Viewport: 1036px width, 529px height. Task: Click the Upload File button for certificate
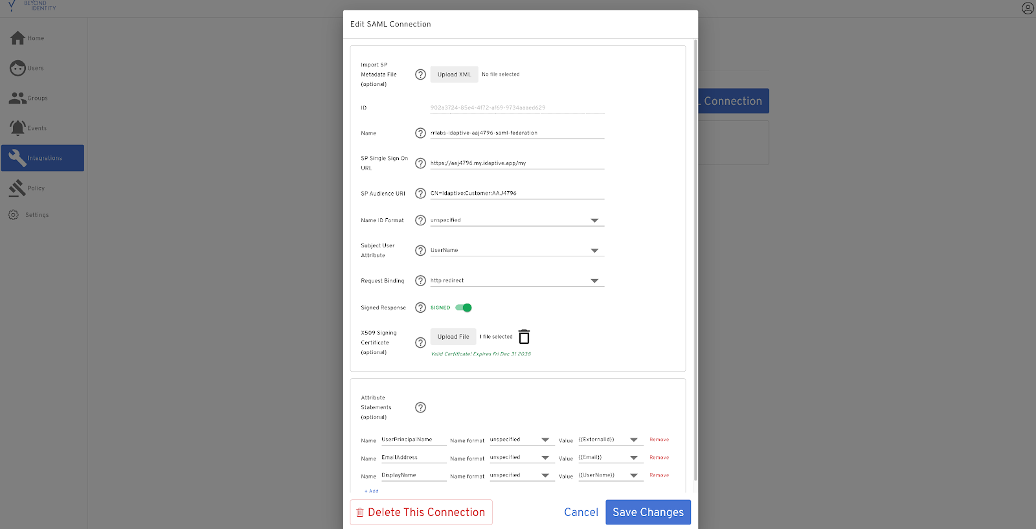[x=453, y=337]
